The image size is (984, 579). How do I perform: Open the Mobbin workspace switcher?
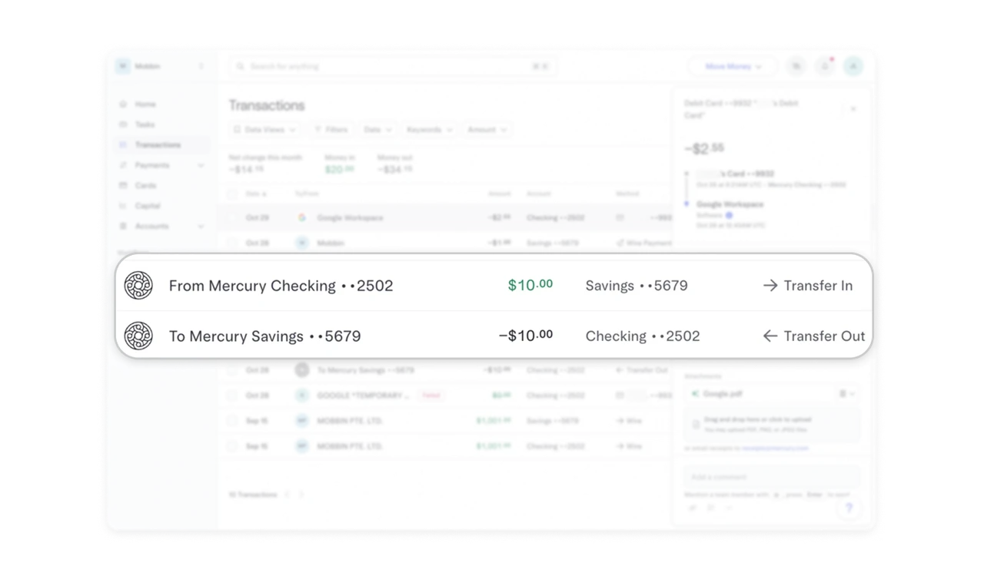click(161, 67)
